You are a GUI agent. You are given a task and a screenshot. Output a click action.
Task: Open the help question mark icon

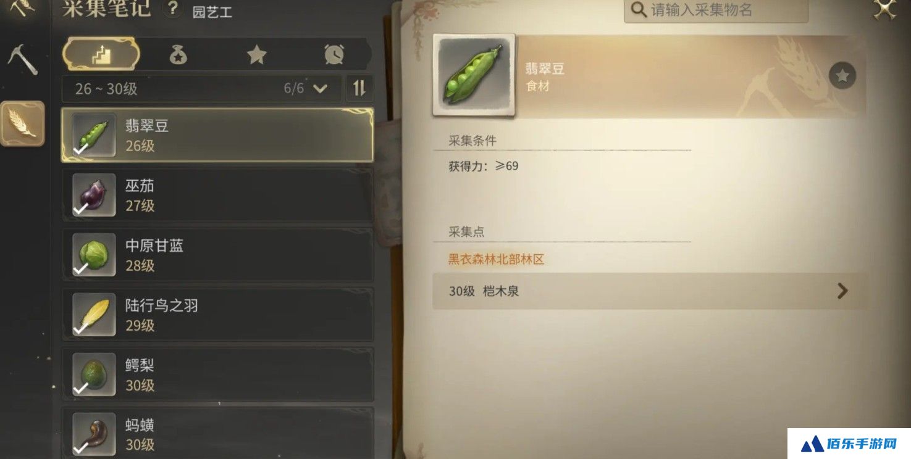172,9
